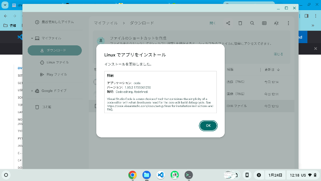Viewport: 321px width, 181px height.
Task: Open Chrome from the shelf
Action: 132,175
